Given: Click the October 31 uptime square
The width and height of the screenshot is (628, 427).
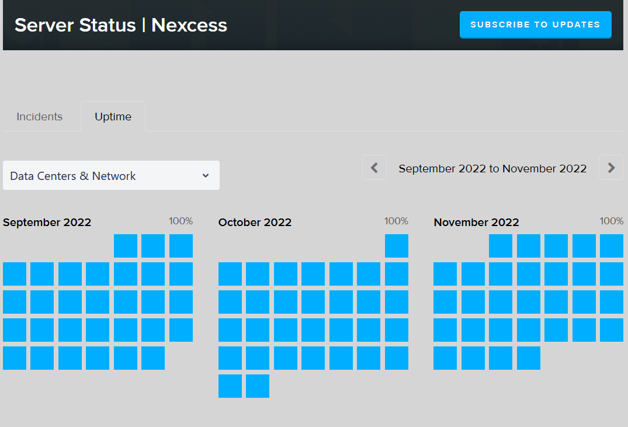Looking at the screenshot, I should 258,386.
